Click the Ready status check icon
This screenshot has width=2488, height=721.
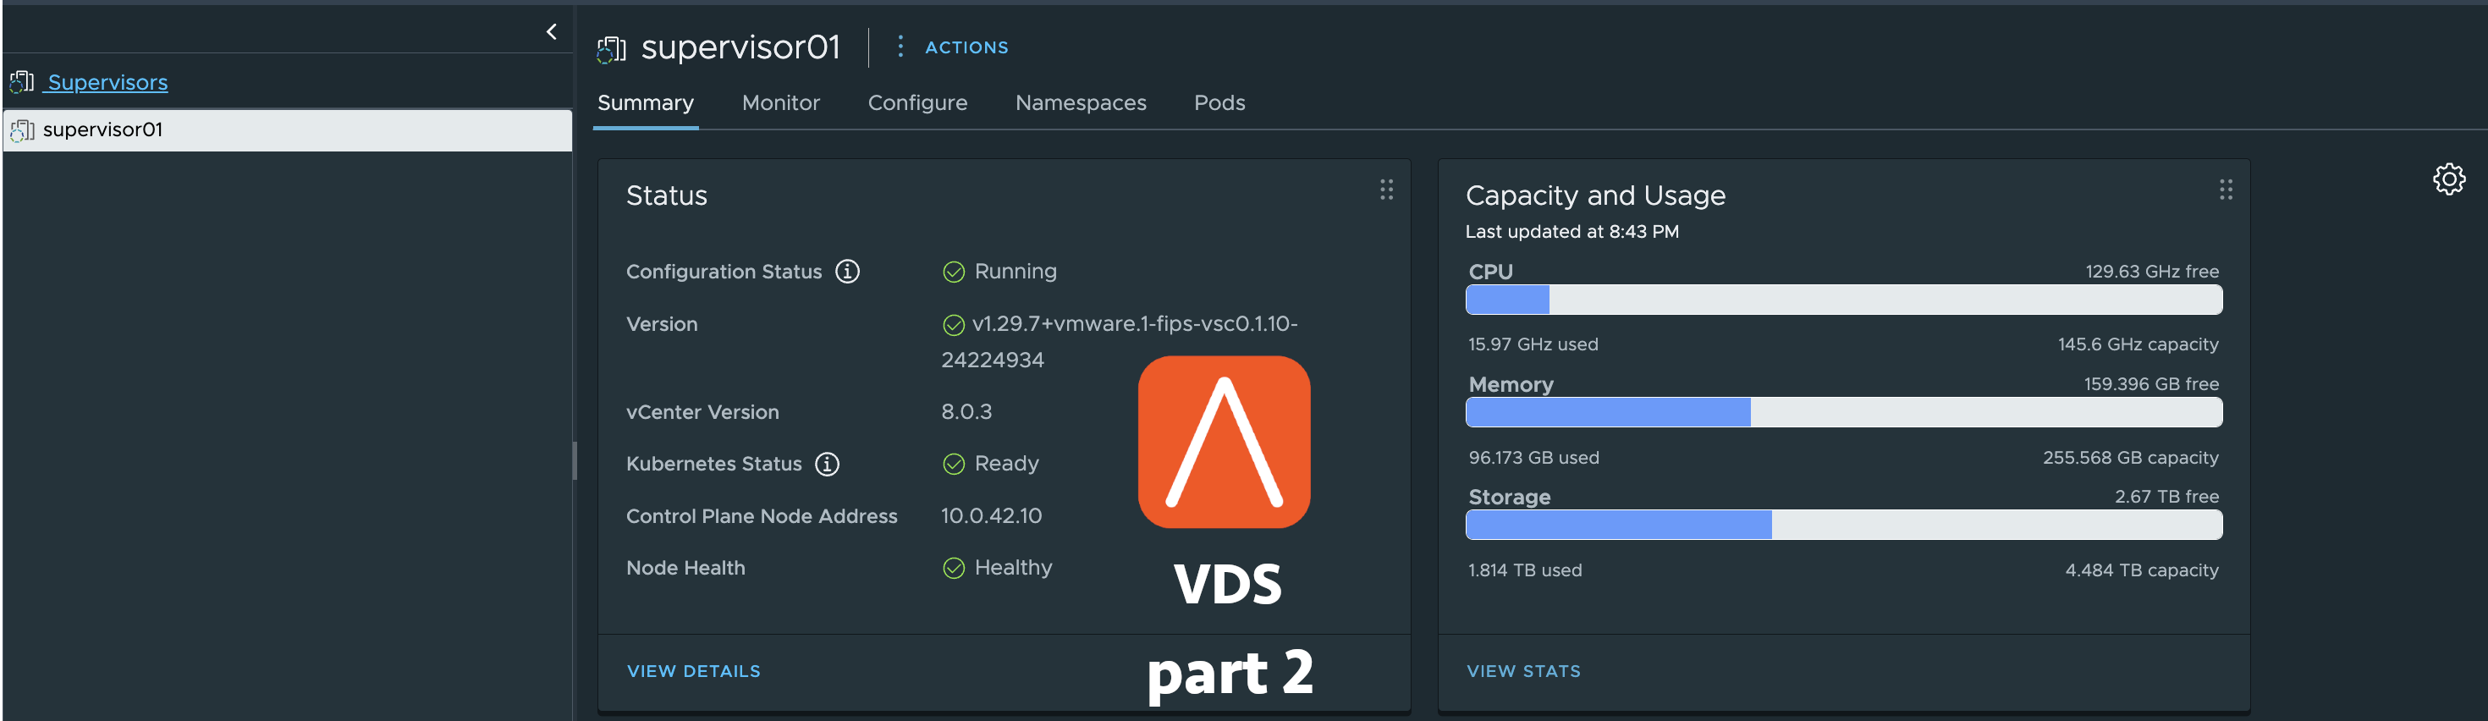pos(953,465)
